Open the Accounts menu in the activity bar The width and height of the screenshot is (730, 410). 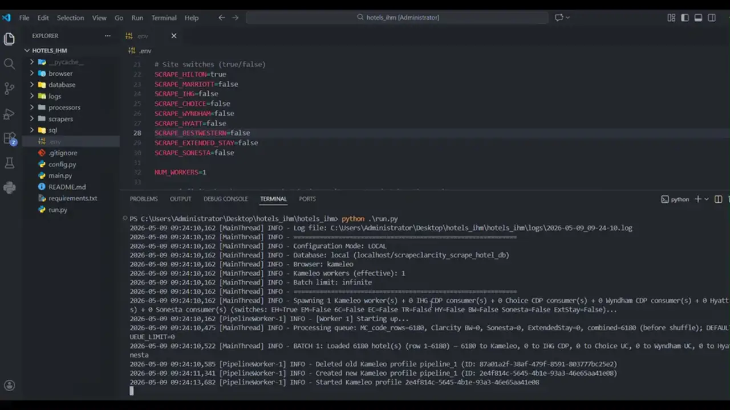click(9, 386)
